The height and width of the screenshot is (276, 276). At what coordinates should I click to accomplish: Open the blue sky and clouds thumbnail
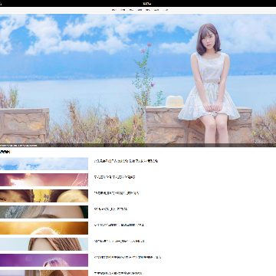[44, 164]
